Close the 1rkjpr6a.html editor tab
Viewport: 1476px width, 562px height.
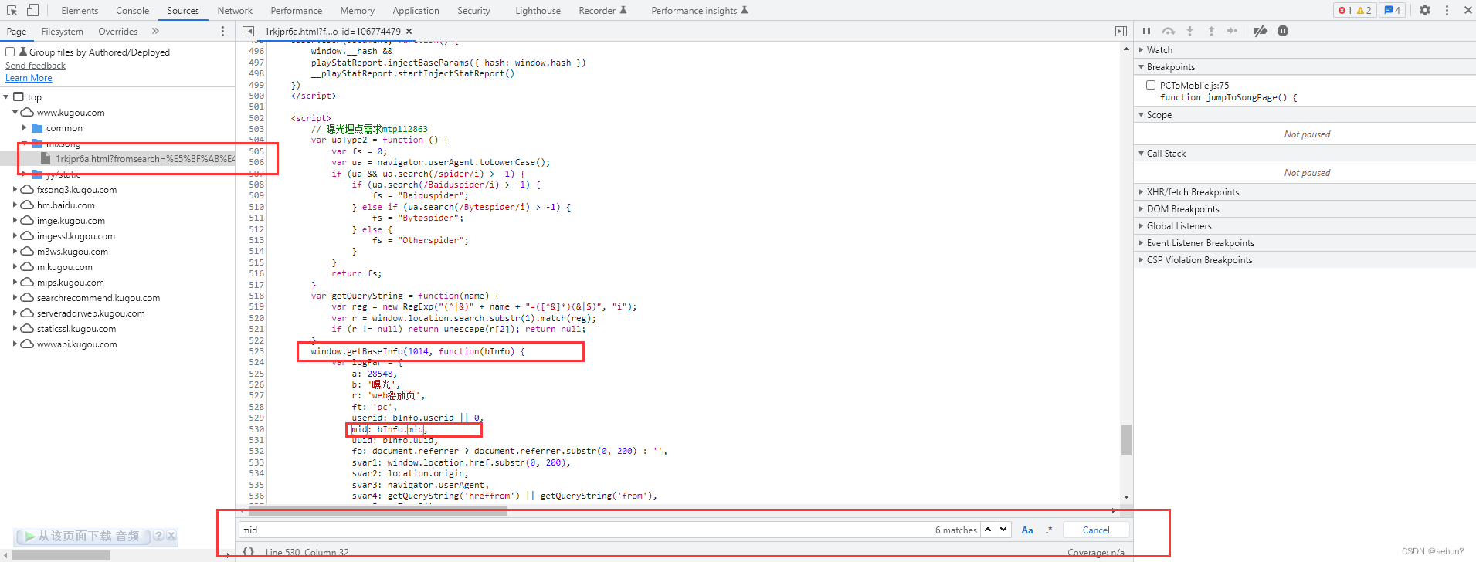(409, 31)
